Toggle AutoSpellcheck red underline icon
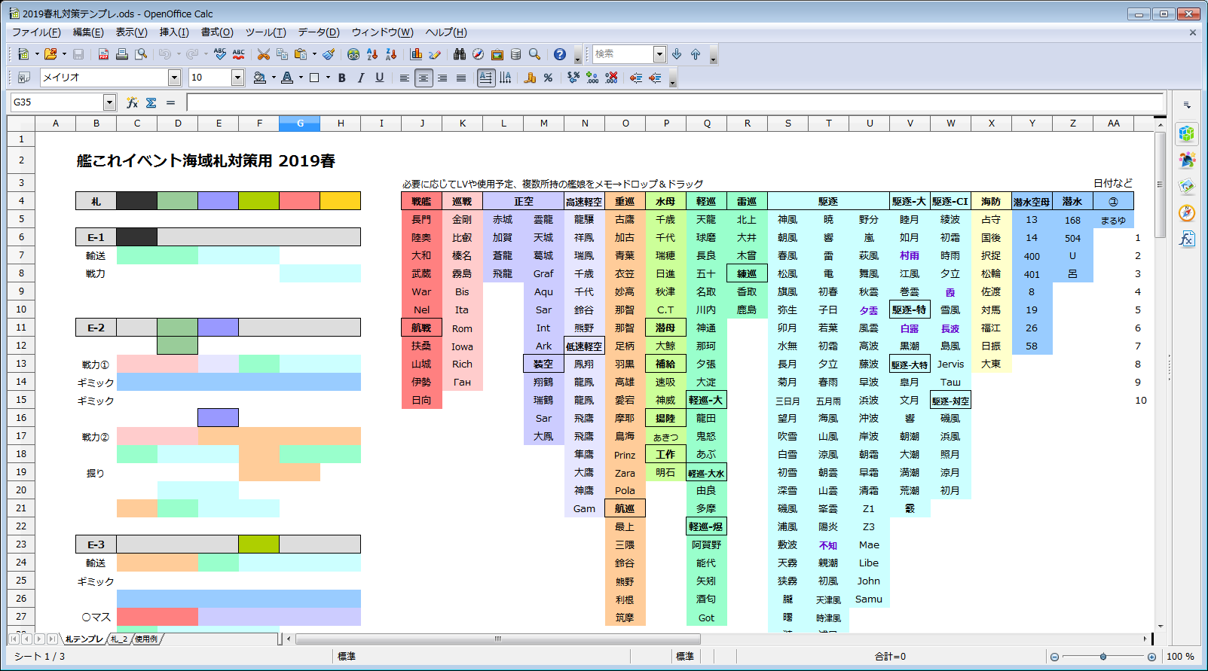 coord(239,54)
